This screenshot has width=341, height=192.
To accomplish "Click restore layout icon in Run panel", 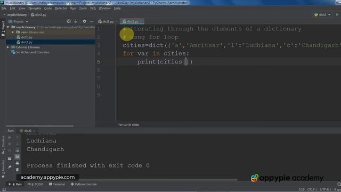I will [x=10, y=159].
